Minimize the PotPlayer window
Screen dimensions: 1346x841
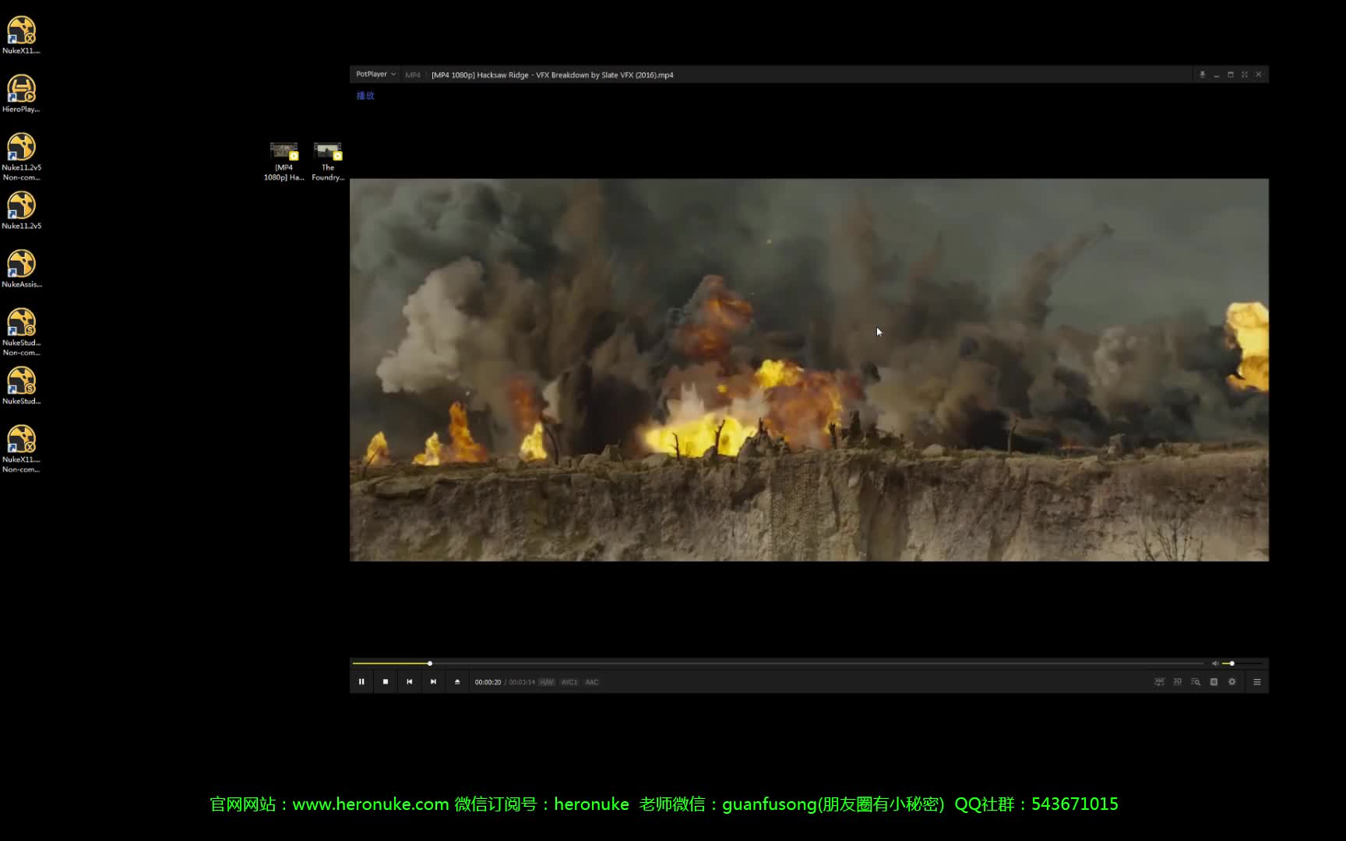coord(1217,75)
